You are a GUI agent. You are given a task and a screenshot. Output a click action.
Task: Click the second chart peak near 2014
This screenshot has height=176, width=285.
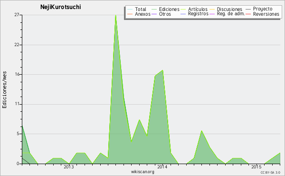pos(162,70)
